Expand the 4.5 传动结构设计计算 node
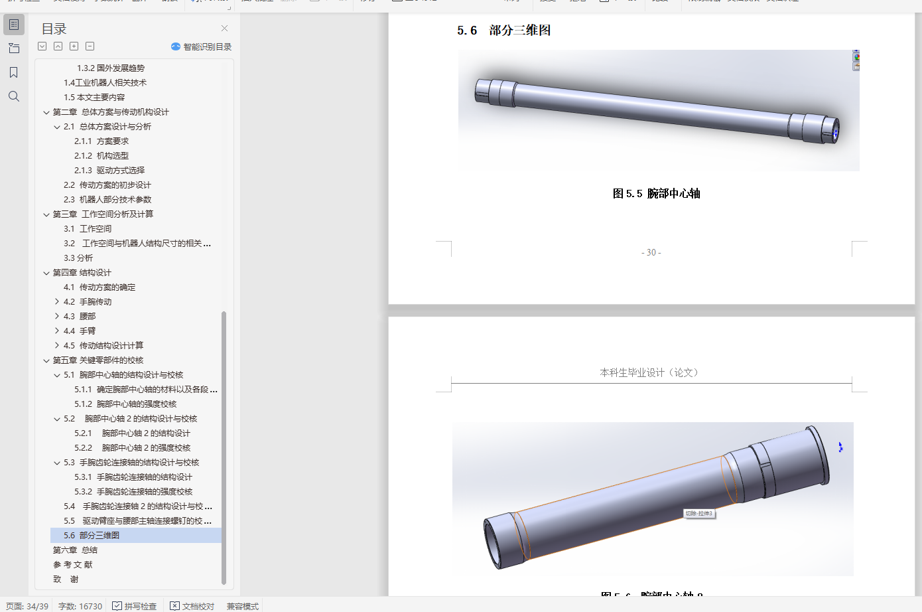Image resolution: width=922 pixels, height=612 pixels. click(x=57, y=346)
